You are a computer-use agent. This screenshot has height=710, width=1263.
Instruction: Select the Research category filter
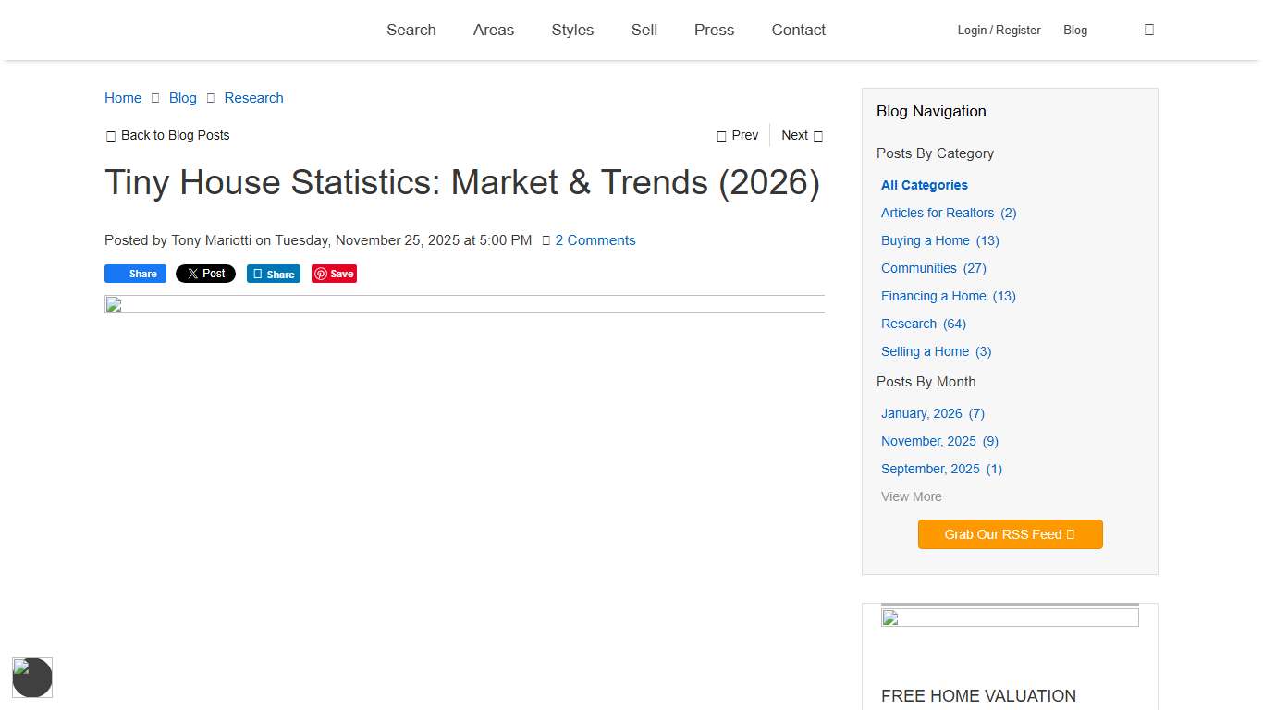point(909,324)
